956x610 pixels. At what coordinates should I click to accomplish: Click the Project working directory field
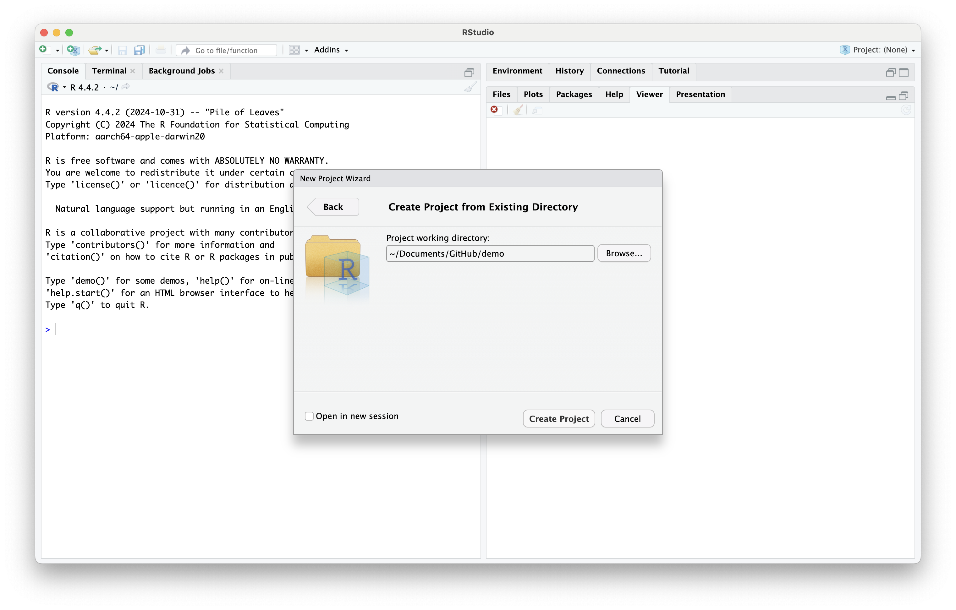pos(490,253)
